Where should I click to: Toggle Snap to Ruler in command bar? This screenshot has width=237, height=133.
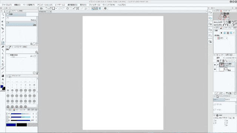[x=93, y=8]
